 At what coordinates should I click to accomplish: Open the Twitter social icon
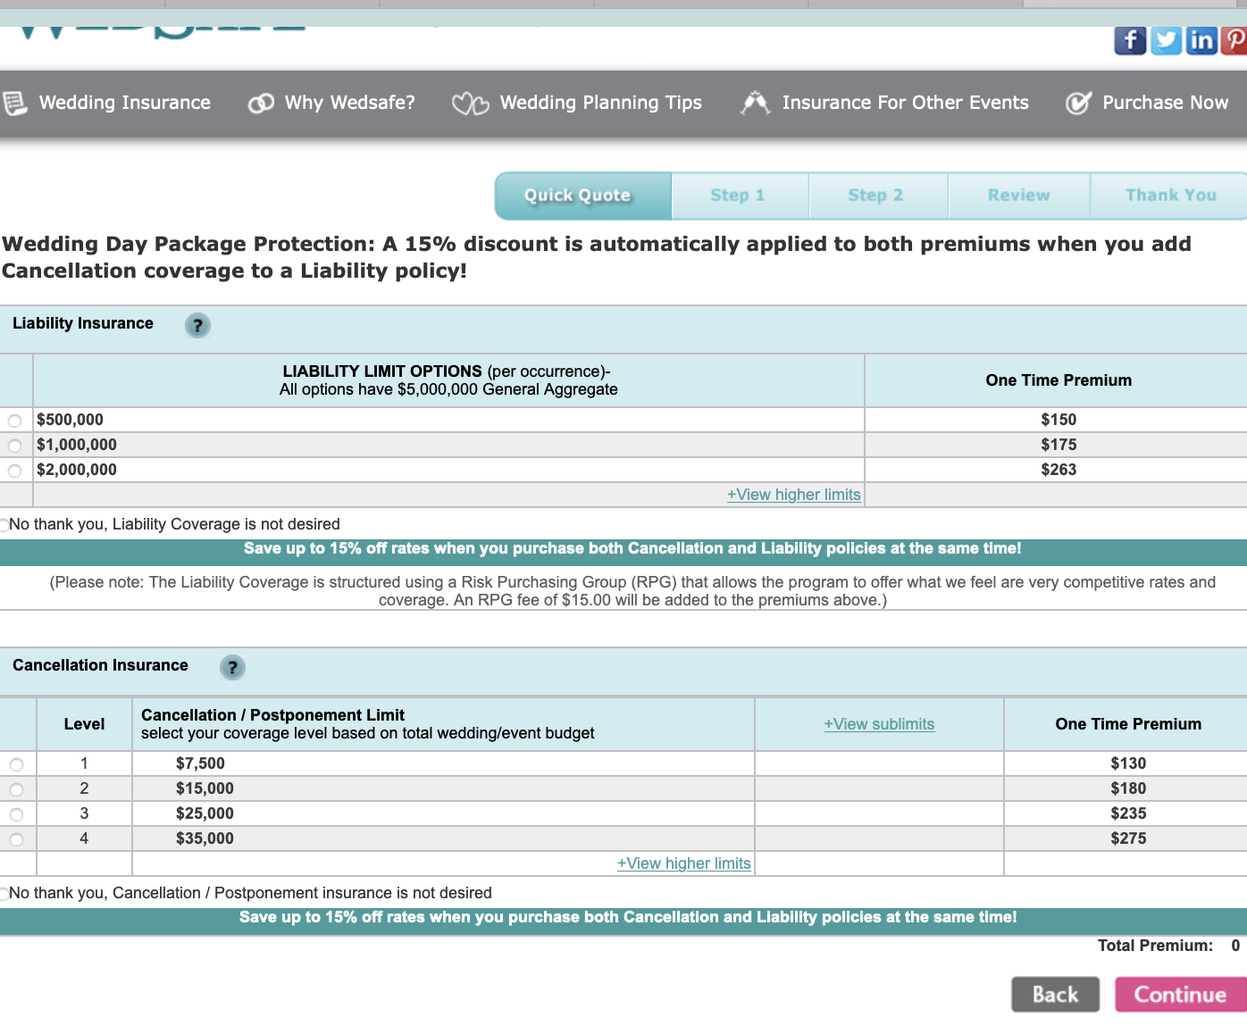[1166, 40]
